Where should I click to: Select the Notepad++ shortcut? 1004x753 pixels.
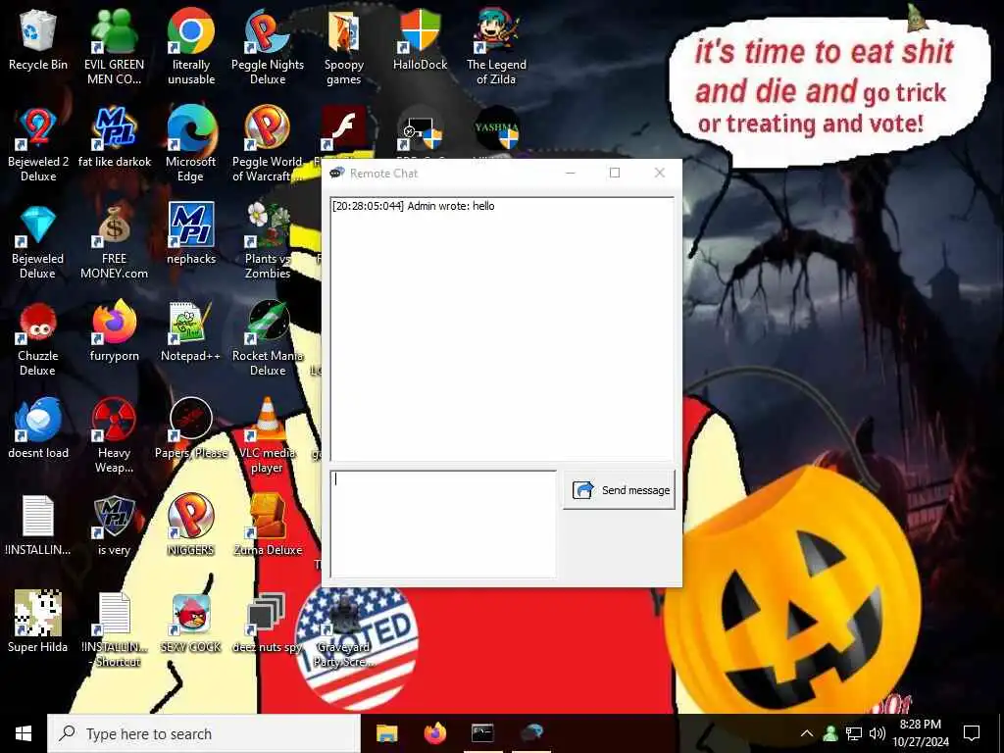(191, 331)
